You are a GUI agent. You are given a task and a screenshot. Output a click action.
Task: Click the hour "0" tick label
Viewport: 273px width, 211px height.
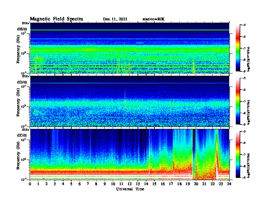click(x=30, y=184)
